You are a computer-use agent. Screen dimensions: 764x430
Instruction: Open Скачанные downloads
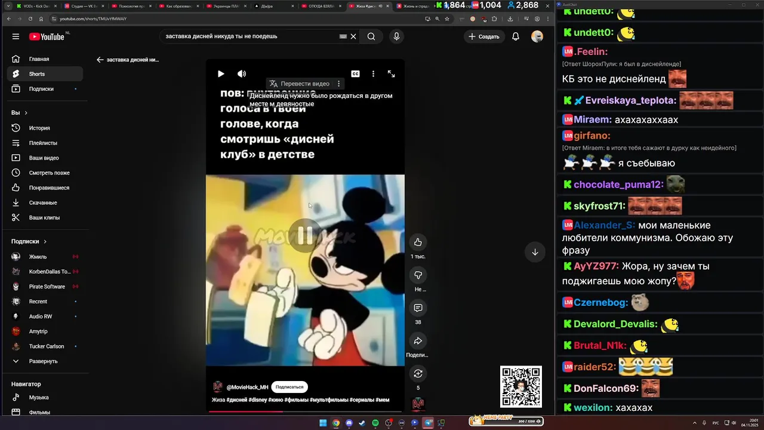point(45,202)
